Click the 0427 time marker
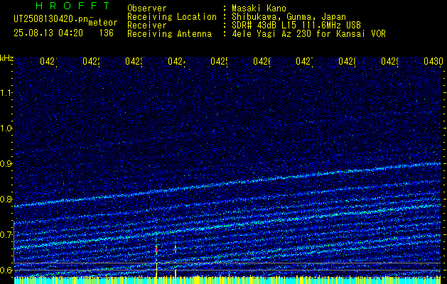 point(304,62)
